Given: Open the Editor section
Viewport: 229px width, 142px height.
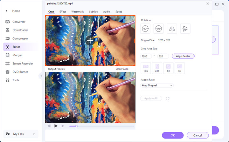Looking at the screenshot, I should coord(21,47).
